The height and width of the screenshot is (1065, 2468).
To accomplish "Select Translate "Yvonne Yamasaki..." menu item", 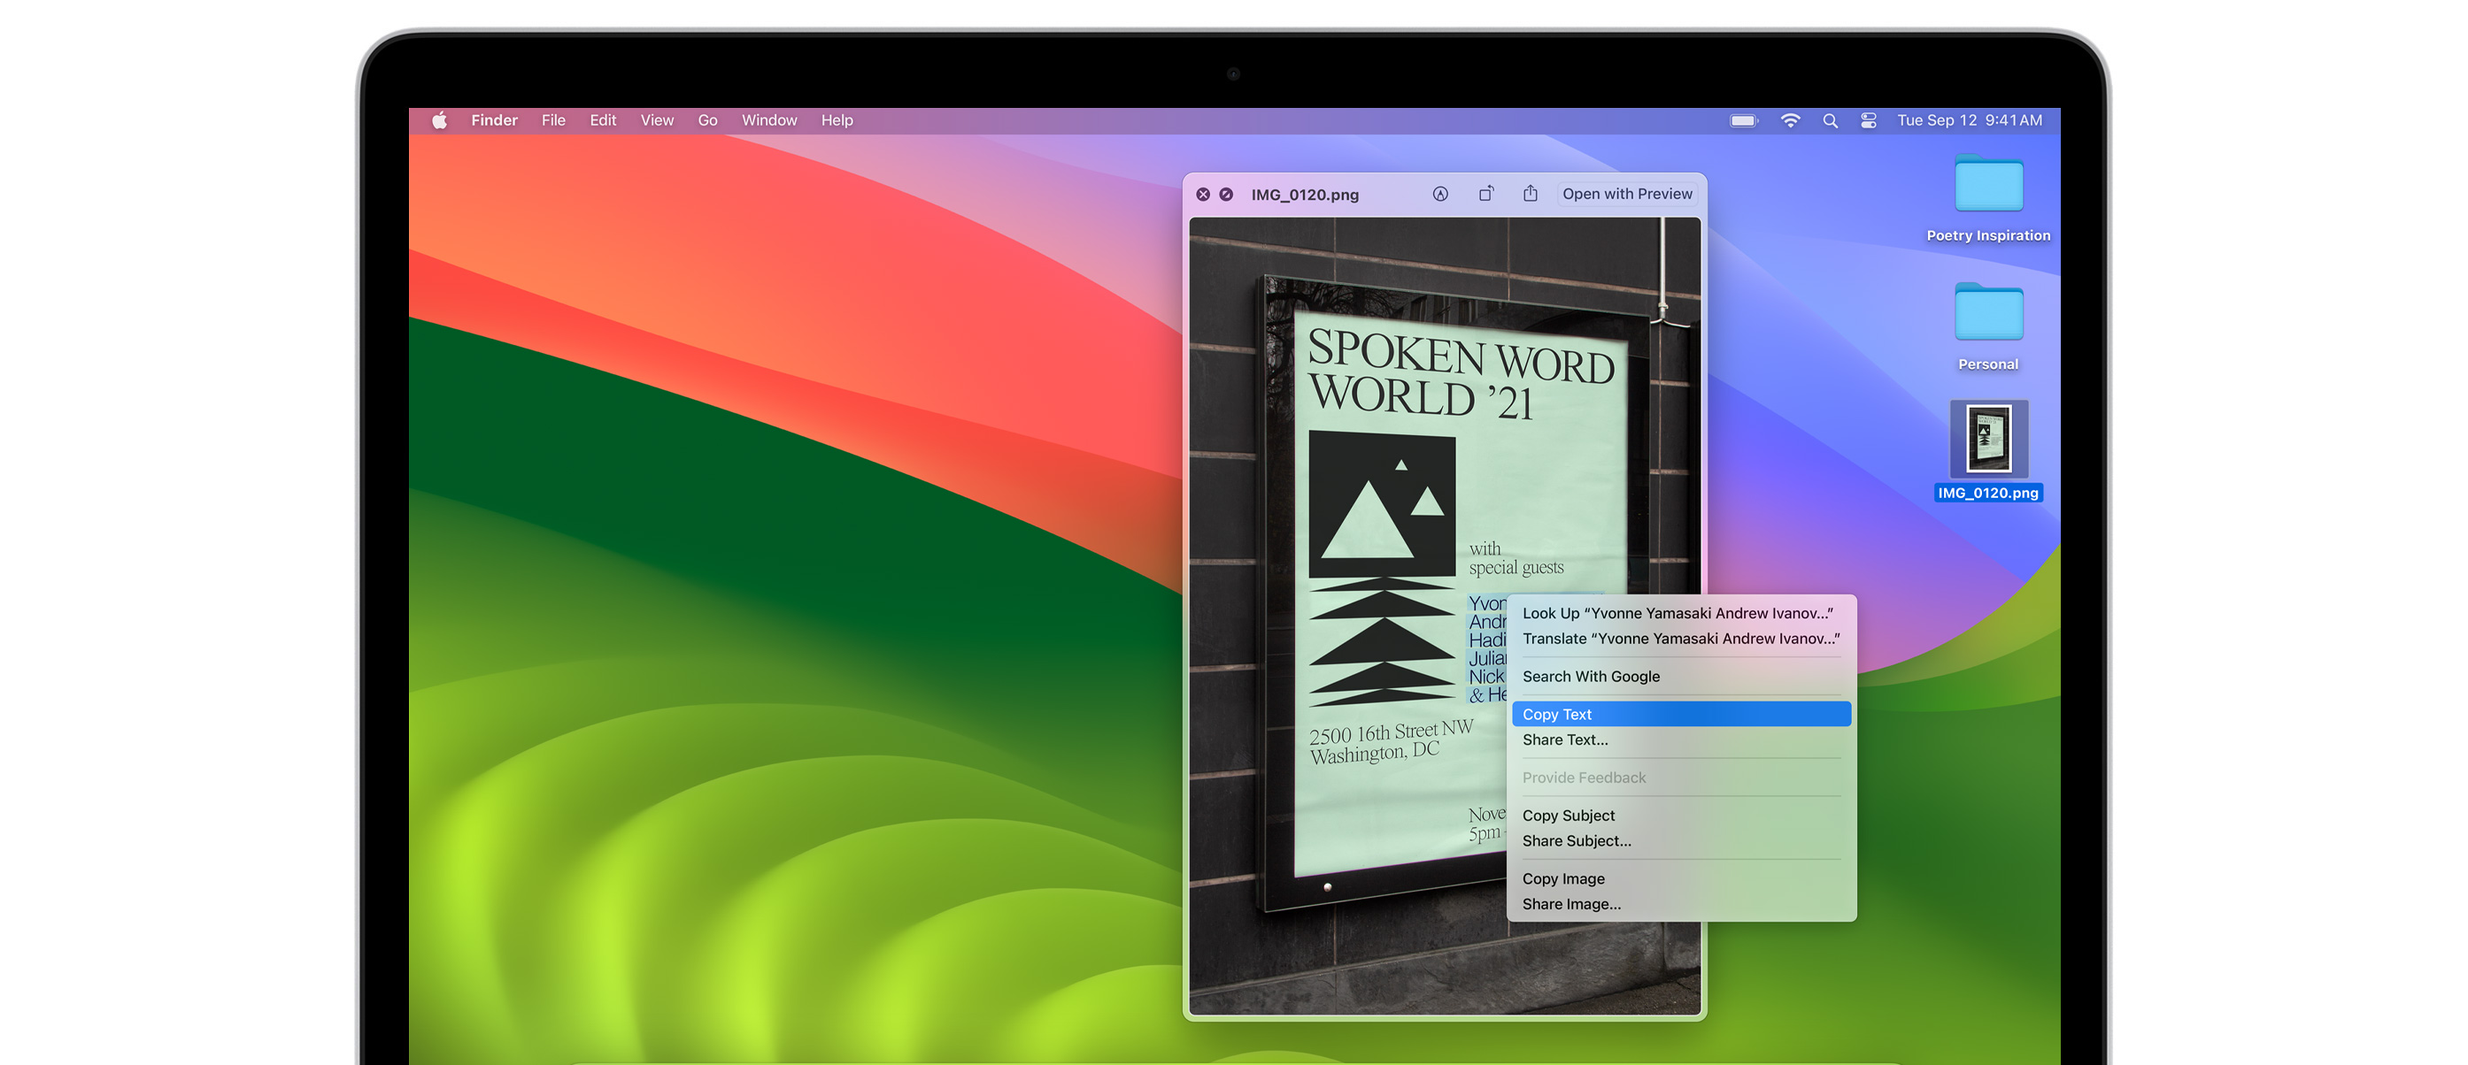I will point(1680,639).
